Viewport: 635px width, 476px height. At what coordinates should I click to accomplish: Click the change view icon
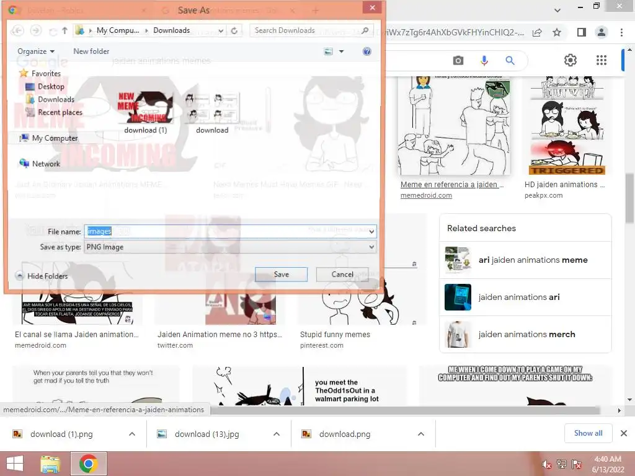coord(328,51)
